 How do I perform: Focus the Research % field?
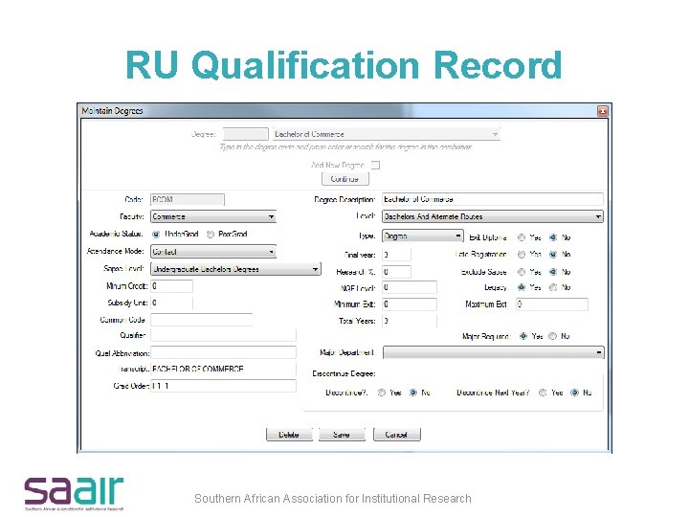click(396, 272)
